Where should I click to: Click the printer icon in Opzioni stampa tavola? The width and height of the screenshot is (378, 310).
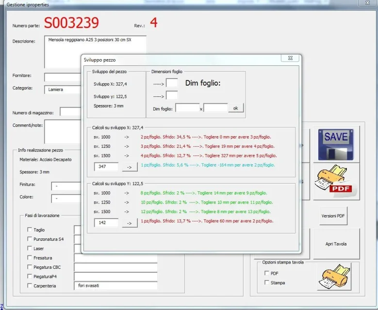334,276
